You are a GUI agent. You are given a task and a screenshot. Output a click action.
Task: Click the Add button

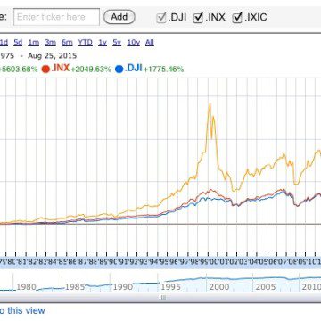[x=119, y=17]
